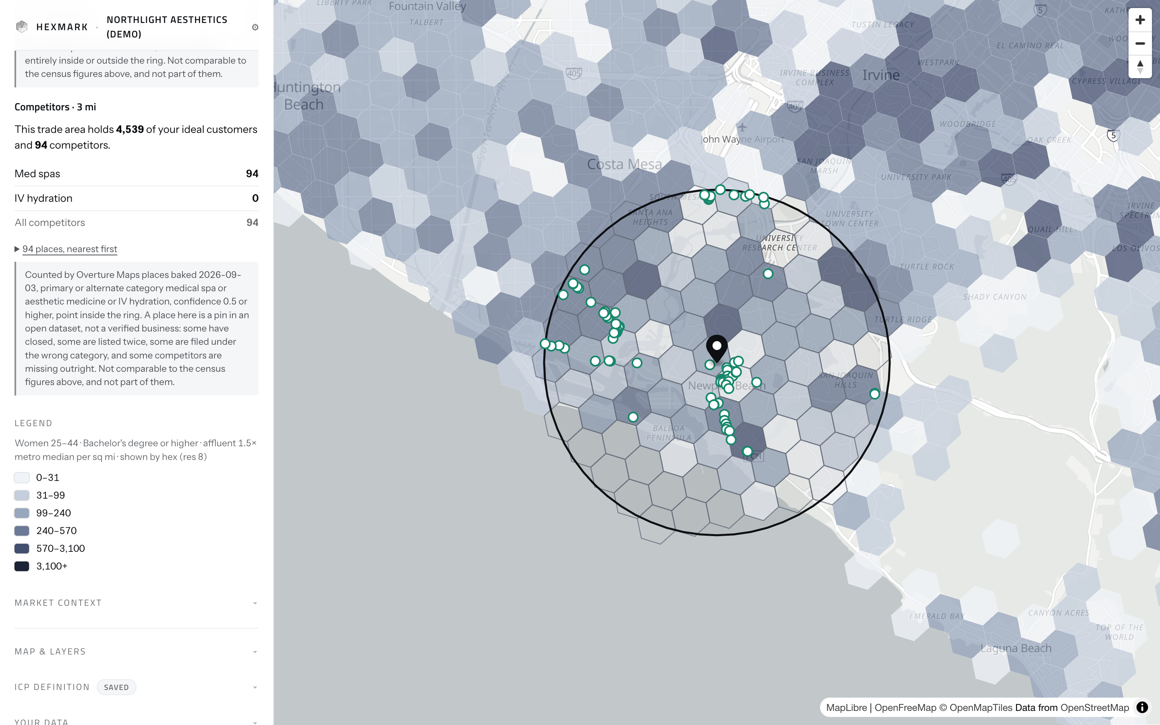Zoom out of the map

[x=1140, y=43]
